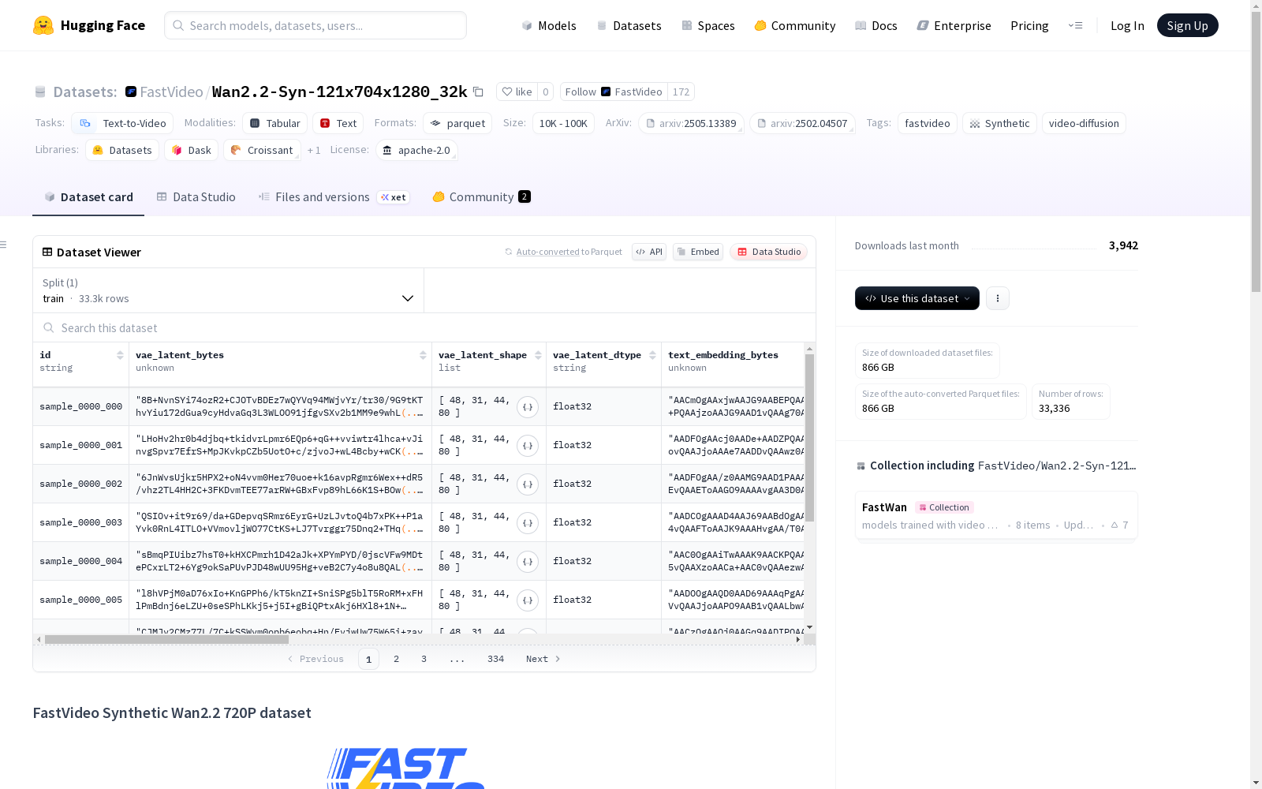Click the Hugging Face logo icon
This screenshot has height=789, width=1262.
click(43, 25)
